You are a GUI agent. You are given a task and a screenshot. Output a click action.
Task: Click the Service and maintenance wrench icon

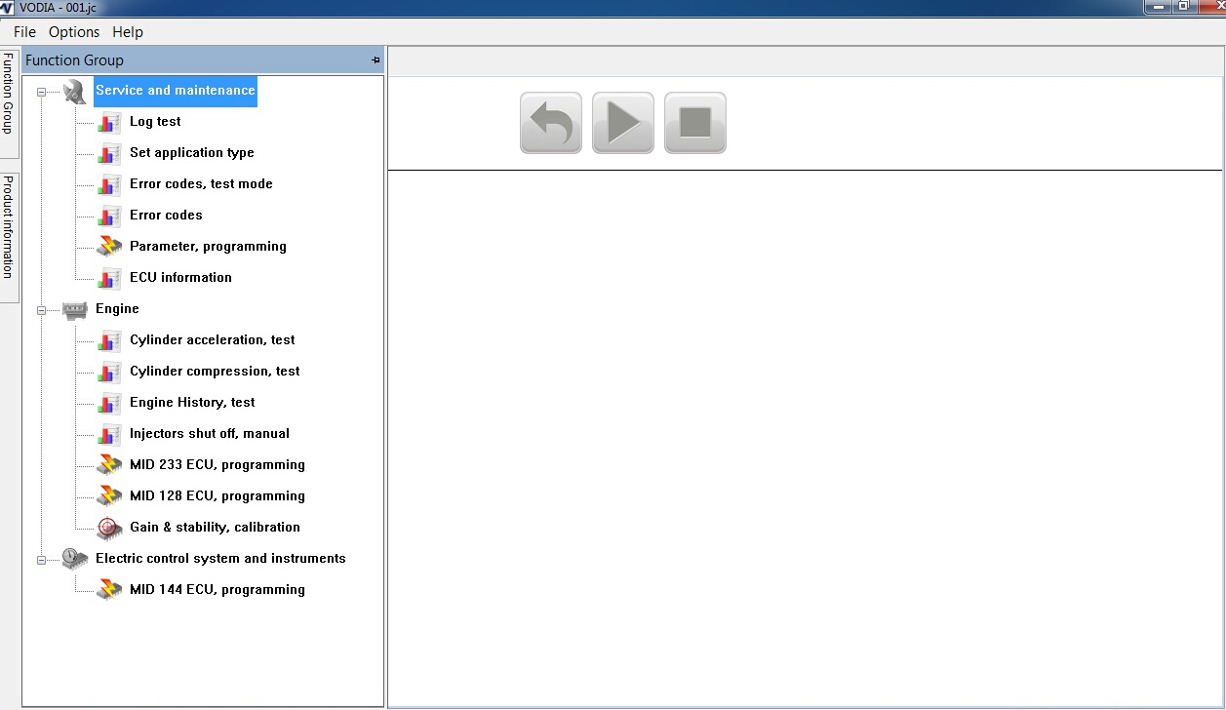click(x=75, y=91)
